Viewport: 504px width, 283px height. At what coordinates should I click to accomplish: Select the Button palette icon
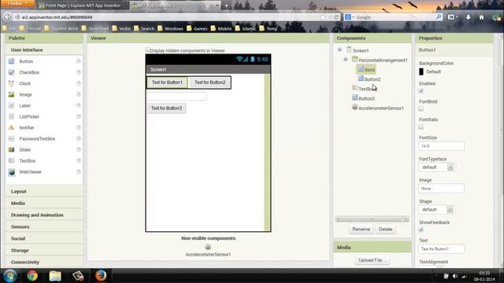click(11, 61)
